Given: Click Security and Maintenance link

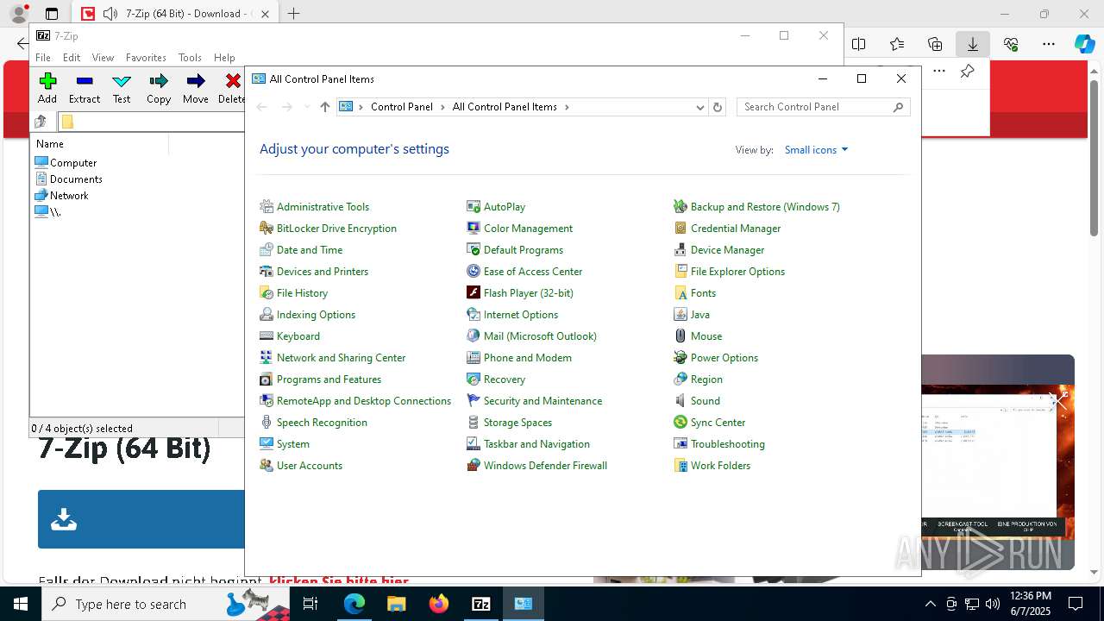Looking at the screenshot, I should click(x=543, y=401).
